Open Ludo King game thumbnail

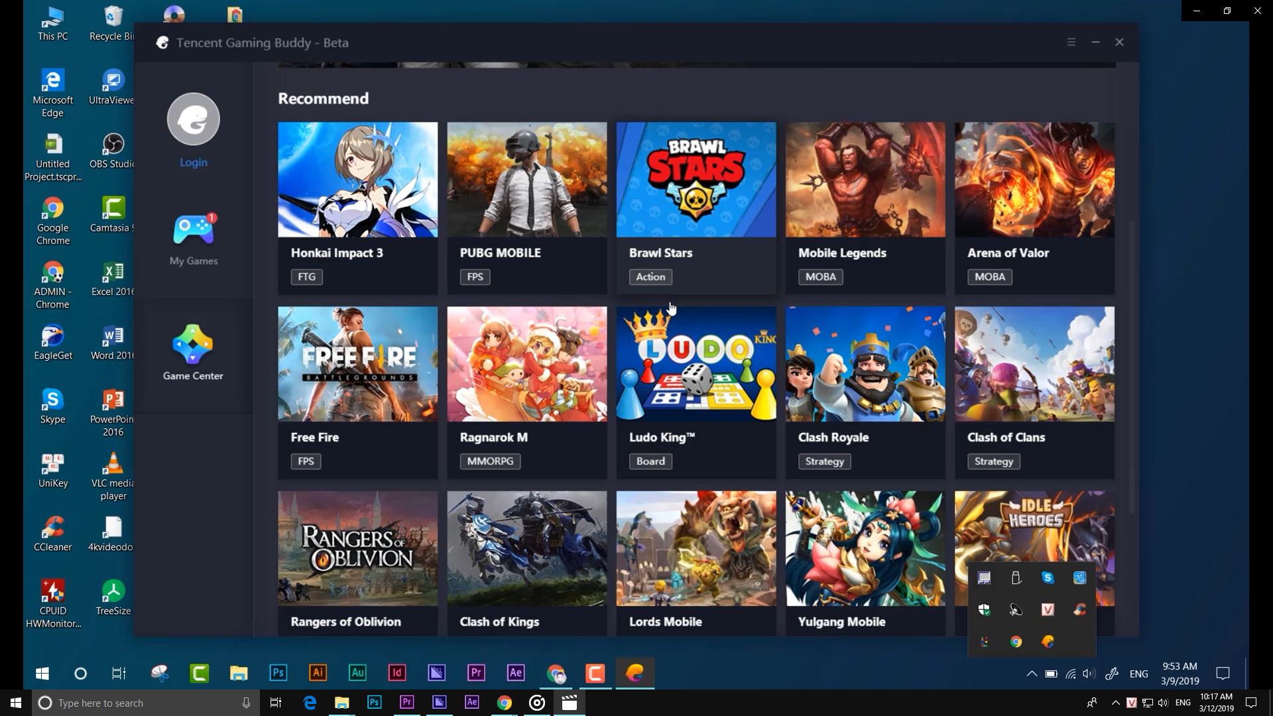coord(696,364)
